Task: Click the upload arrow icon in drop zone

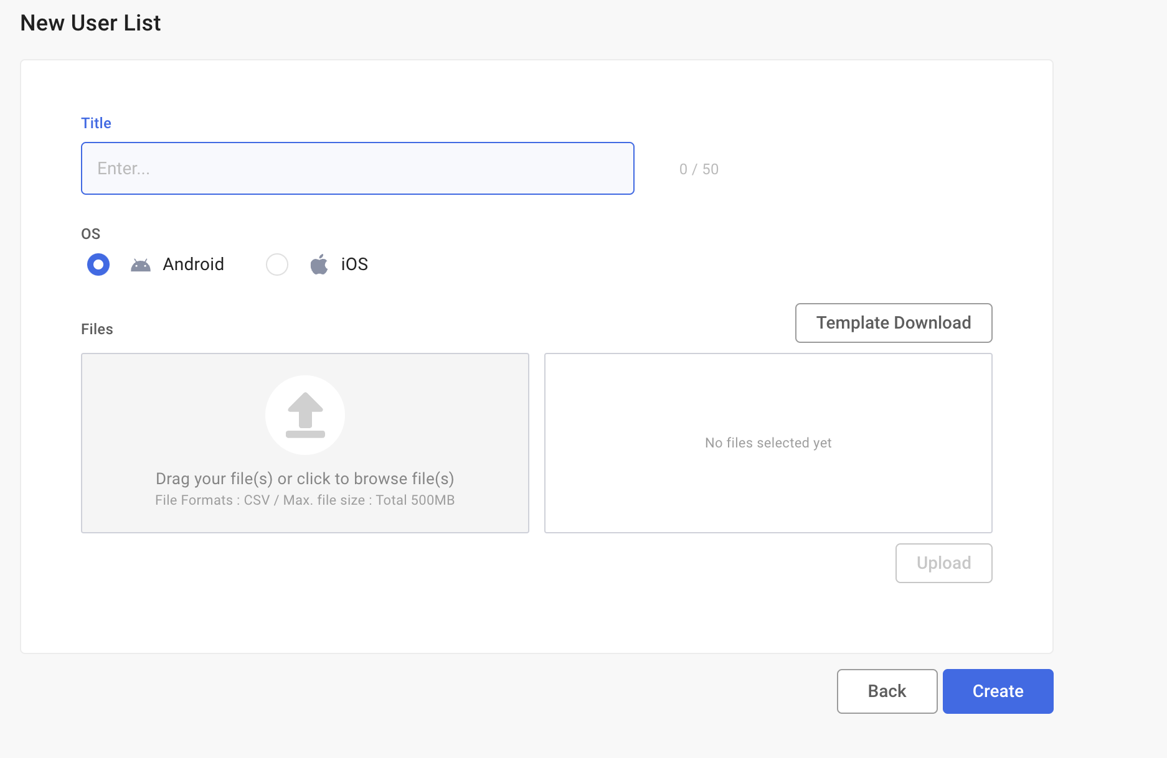Action: coord(305,415)
